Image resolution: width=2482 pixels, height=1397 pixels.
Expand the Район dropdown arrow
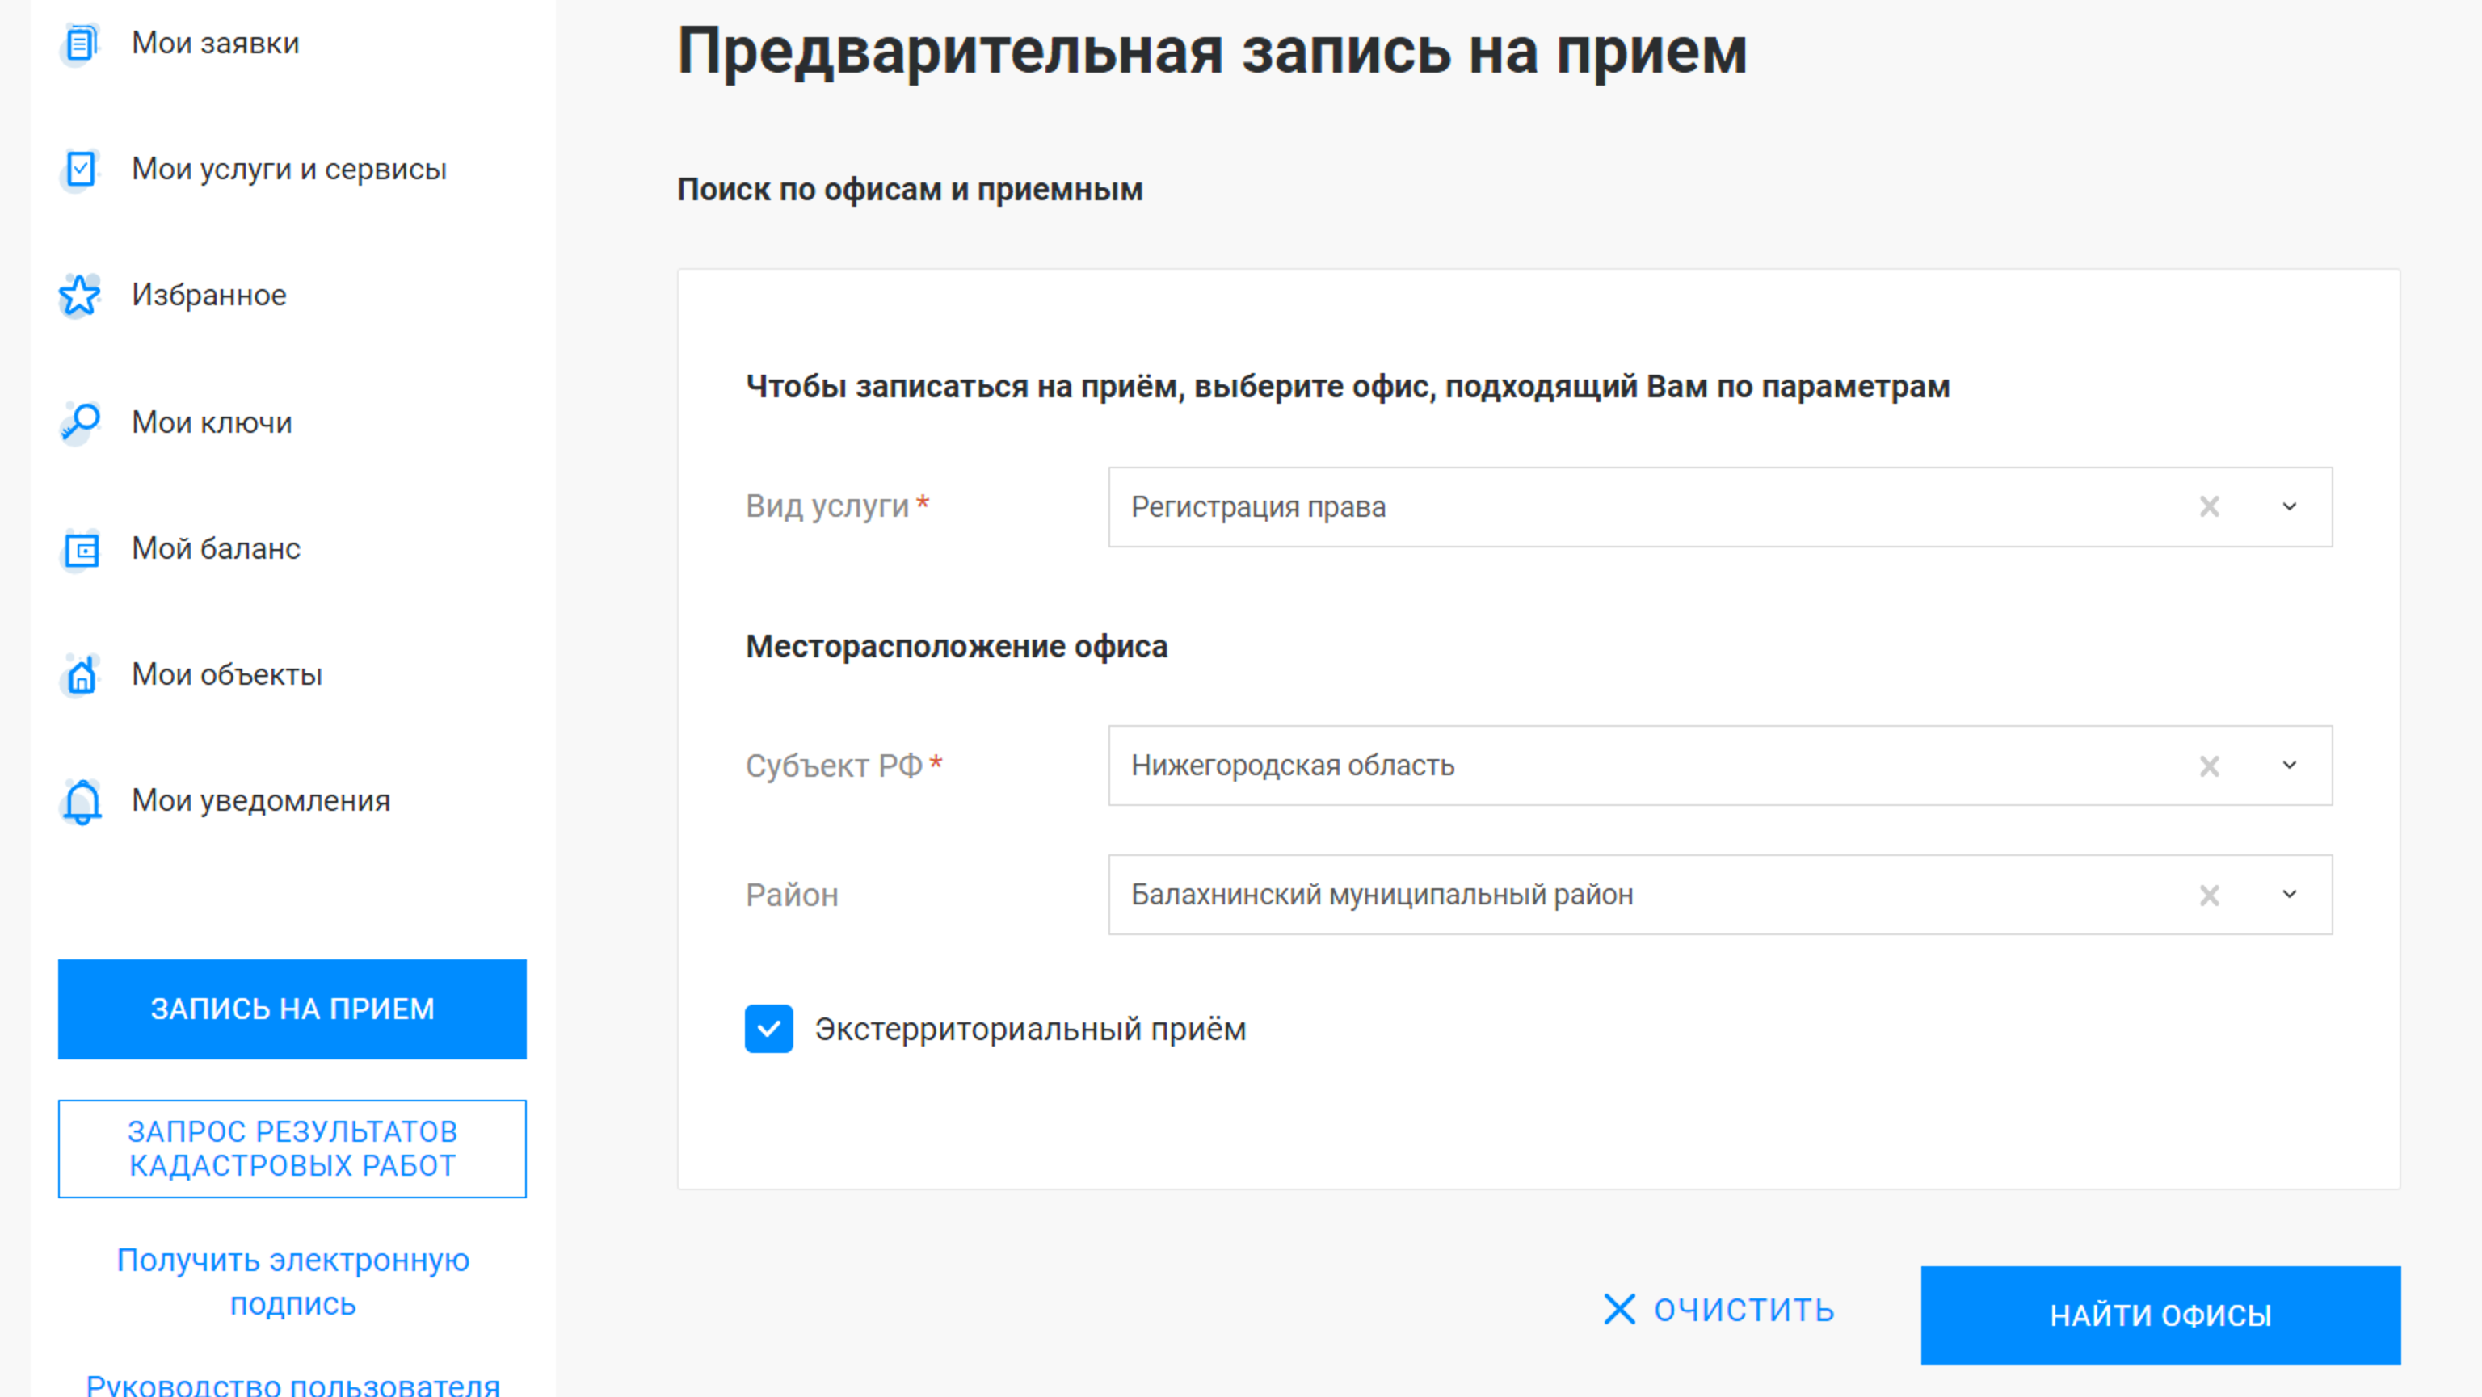click(x=2291, y=896)
